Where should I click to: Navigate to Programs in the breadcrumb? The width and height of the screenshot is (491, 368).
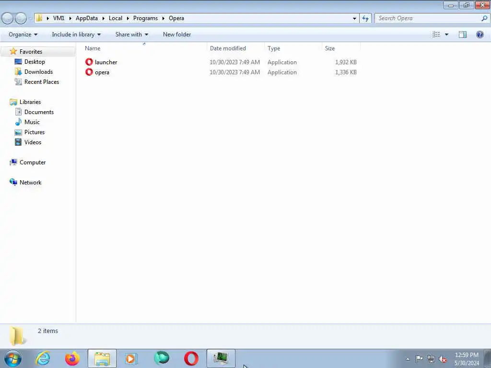pos(145,18)
